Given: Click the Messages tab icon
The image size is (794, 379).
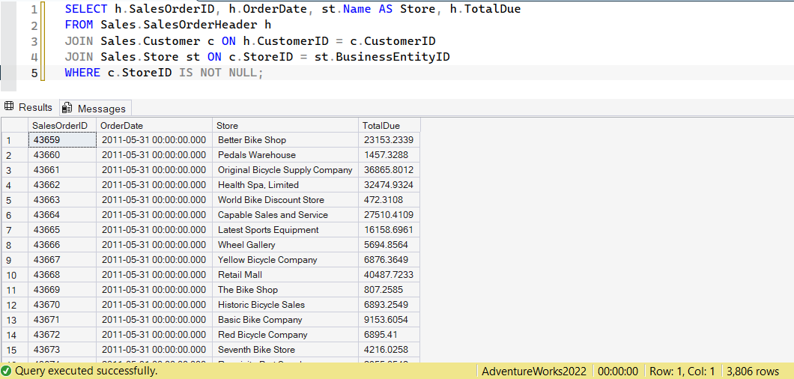Looking at the screenshot, I should [67, 108].
